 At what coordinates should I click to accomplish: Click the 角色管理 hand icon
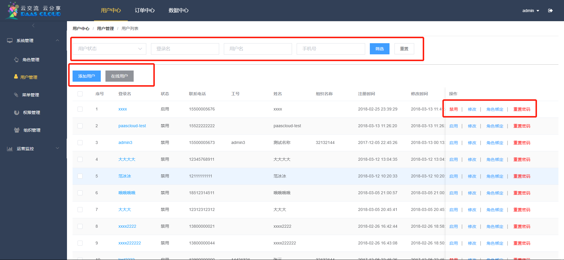click(x=16, y=60)
